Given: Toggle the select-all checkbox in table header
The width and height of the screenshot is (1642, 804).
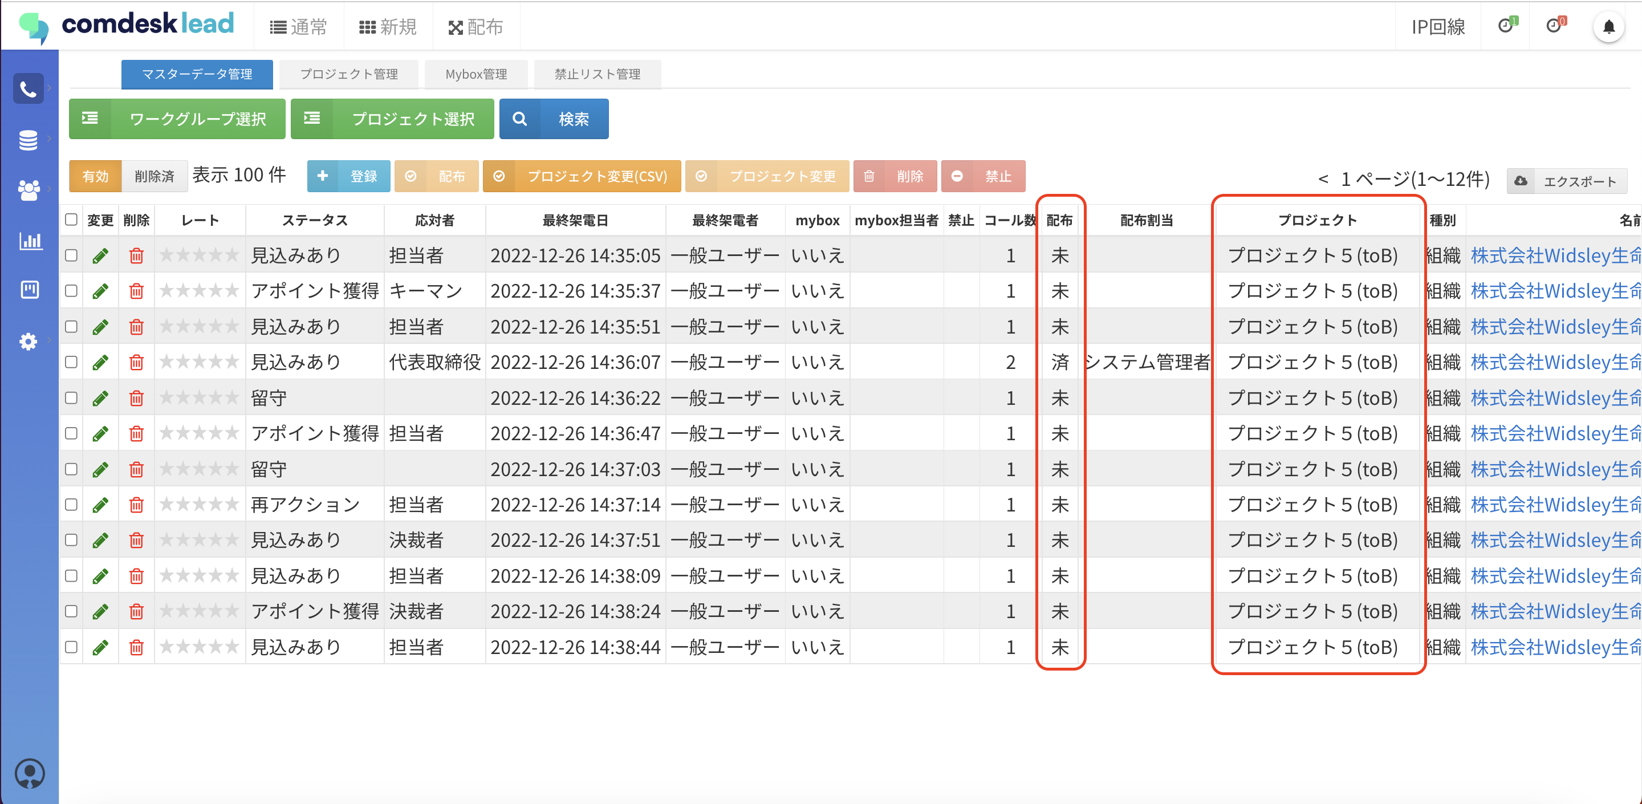Looking at the screenshot, I should [71, 220].
